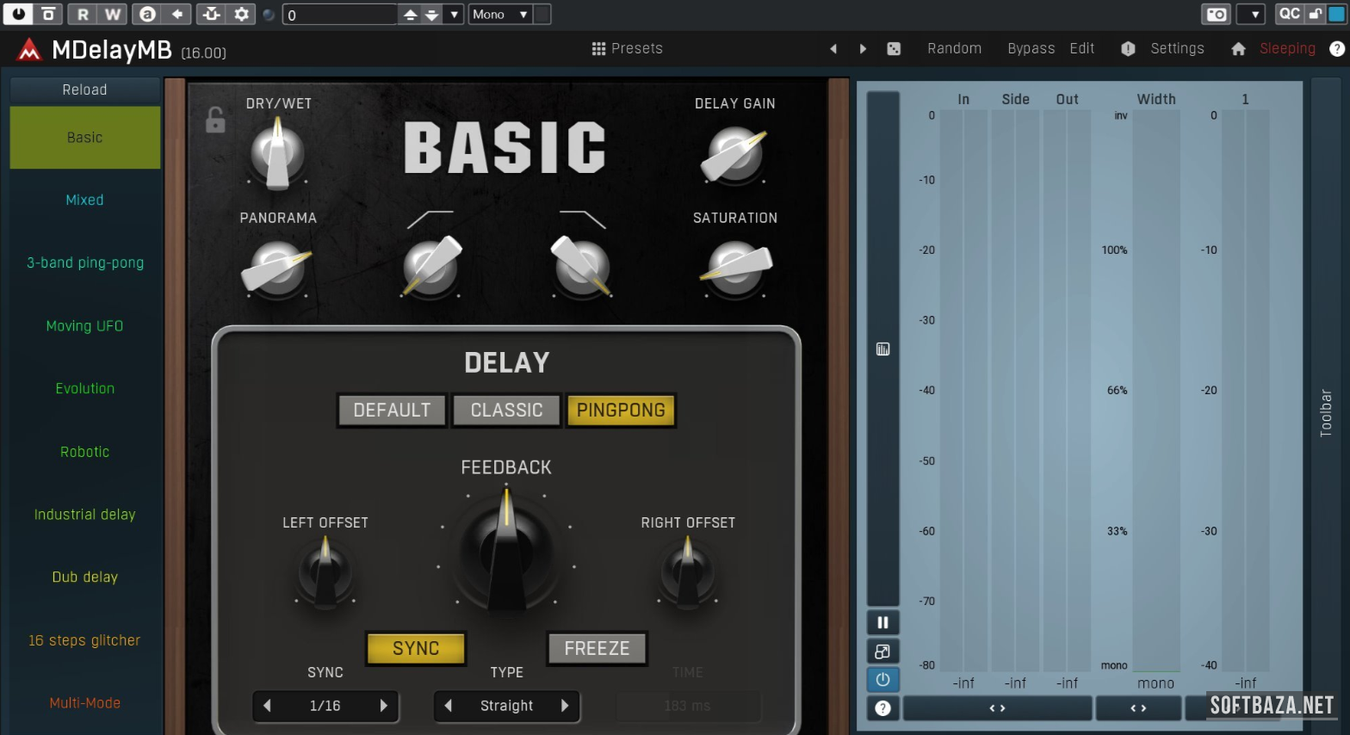Open the Mono channel dropdown
Viewport: 1350px width, 735px height.
click(x=500, y=14)
